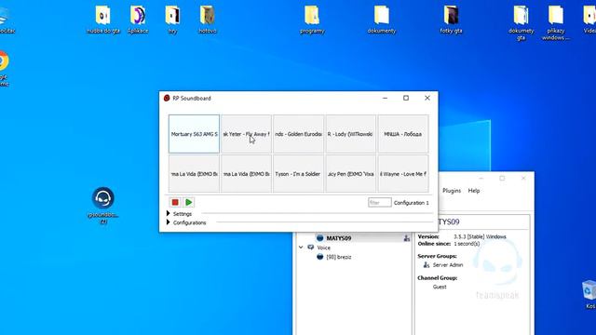596x335 pixels.
Task: Open Help menu in TeamSpeak window
Action: tap(474, 191)
